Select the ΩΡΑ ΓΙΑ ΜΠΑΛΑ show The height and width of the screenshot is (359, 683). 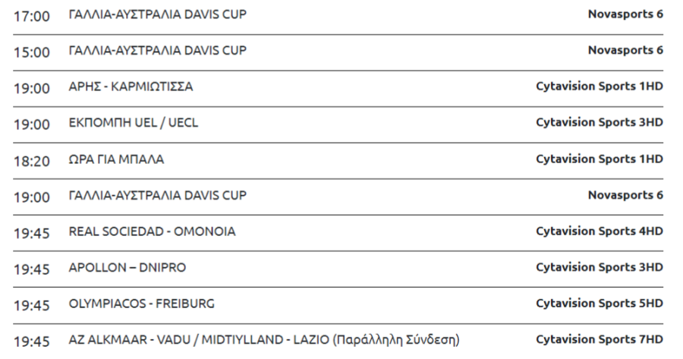116,159
